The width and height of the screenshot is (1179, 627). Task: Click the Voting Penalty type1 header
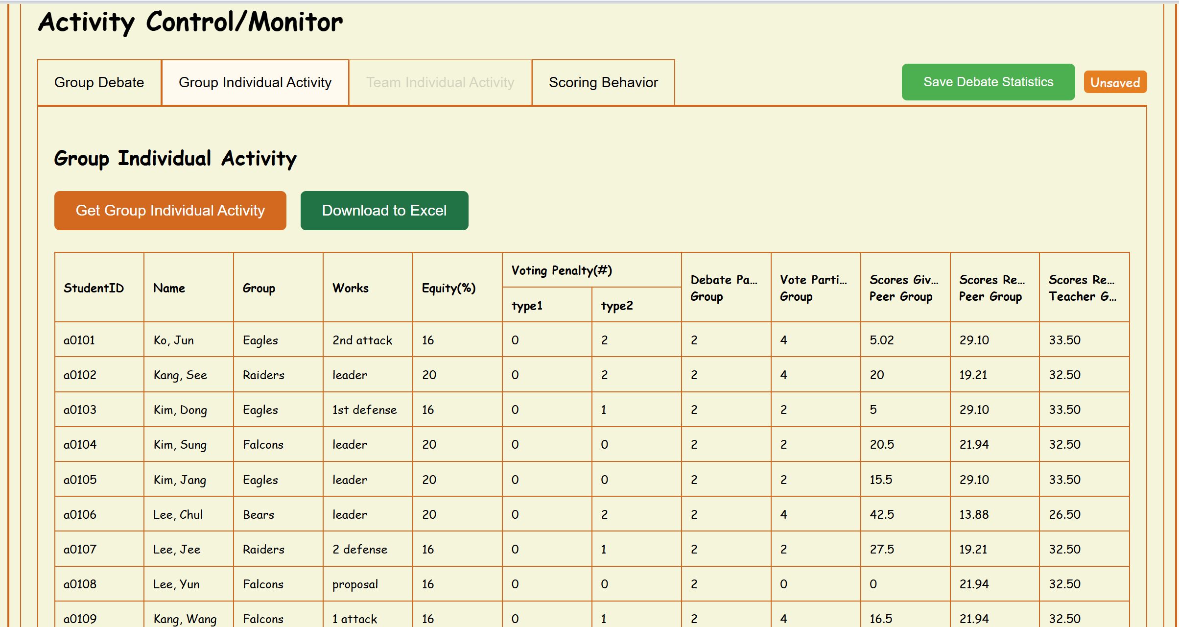tap(527, 306)
